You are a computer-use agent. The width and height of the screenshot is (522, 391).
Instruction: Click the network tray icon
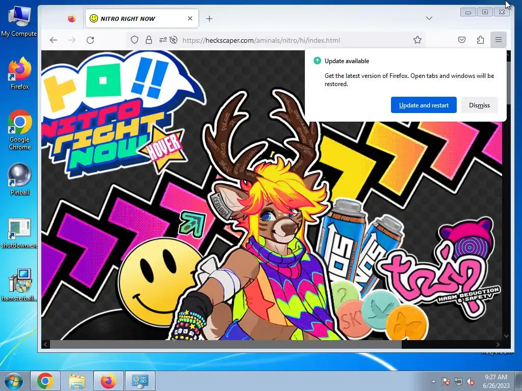coord(458,381)
